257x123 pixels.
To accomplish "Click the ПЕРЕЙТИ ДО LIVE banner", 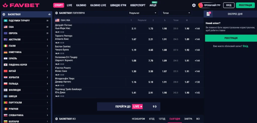I will tap(128, 106).
